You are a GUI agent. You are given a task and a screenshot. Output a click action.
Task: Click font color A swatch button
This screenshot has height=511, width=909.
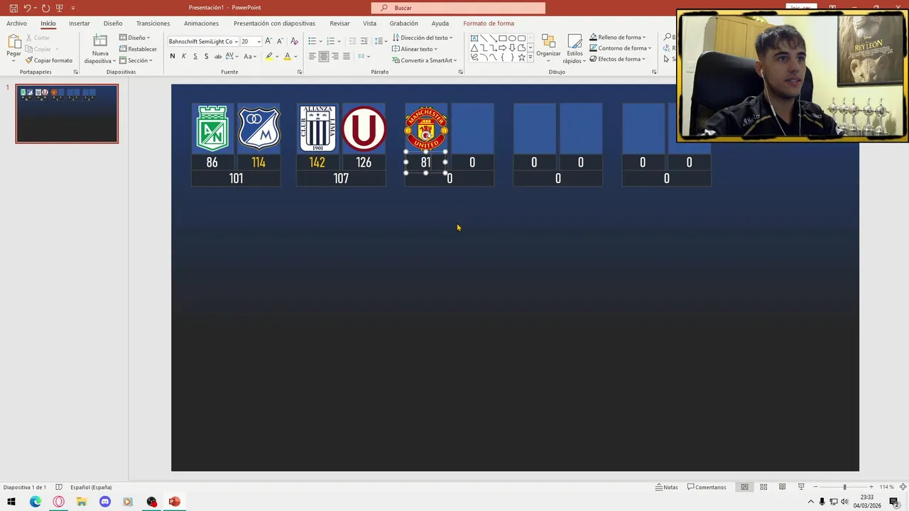click(x=287, y=56)
